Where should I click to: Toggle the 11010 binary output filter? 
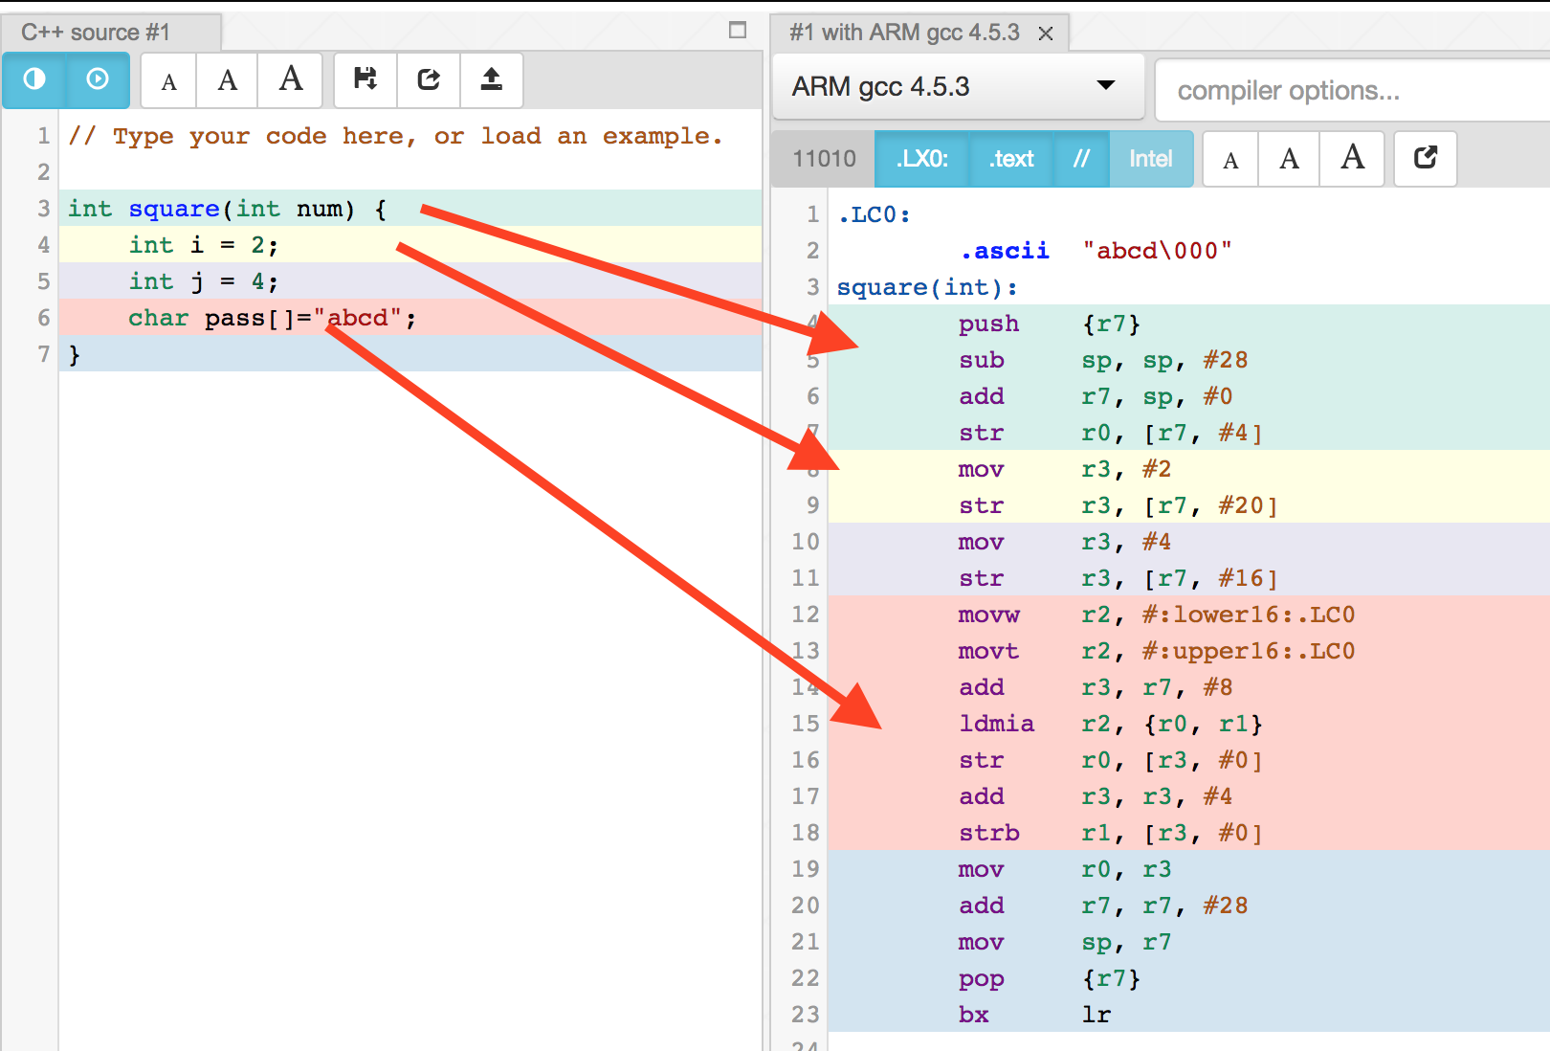pos(824,159)
